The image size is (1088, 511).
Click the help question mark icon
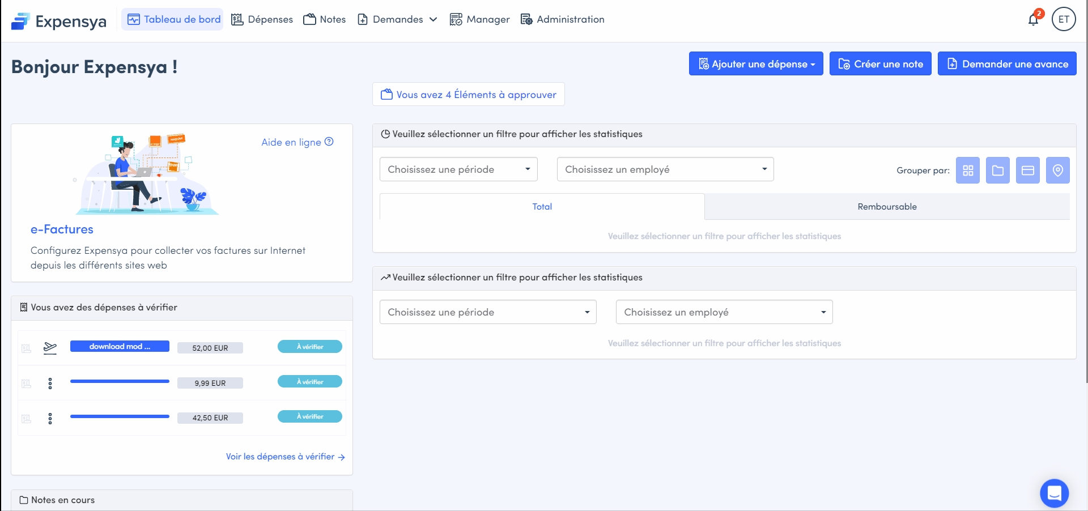point(329,142)
